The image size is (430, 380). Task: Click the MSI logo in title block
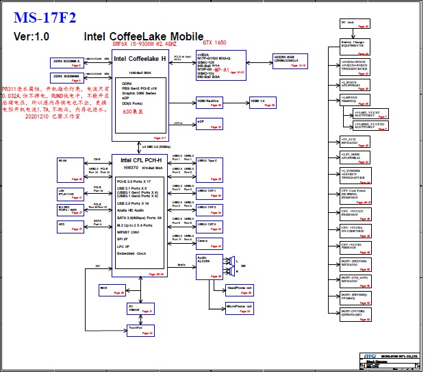pos(370,356)
